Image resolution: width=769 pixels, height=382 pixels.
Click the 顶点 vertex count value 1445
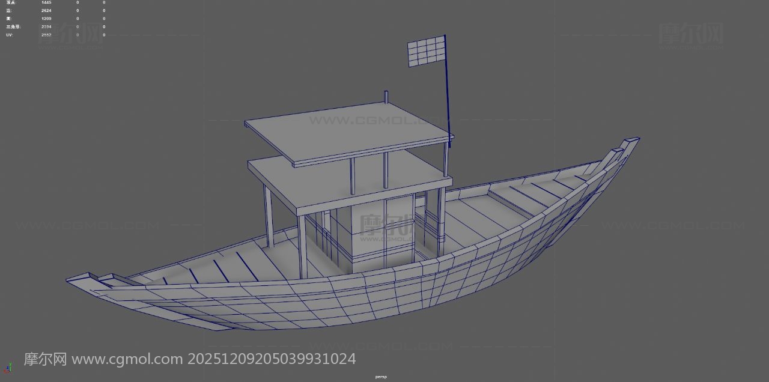point(46,2)
